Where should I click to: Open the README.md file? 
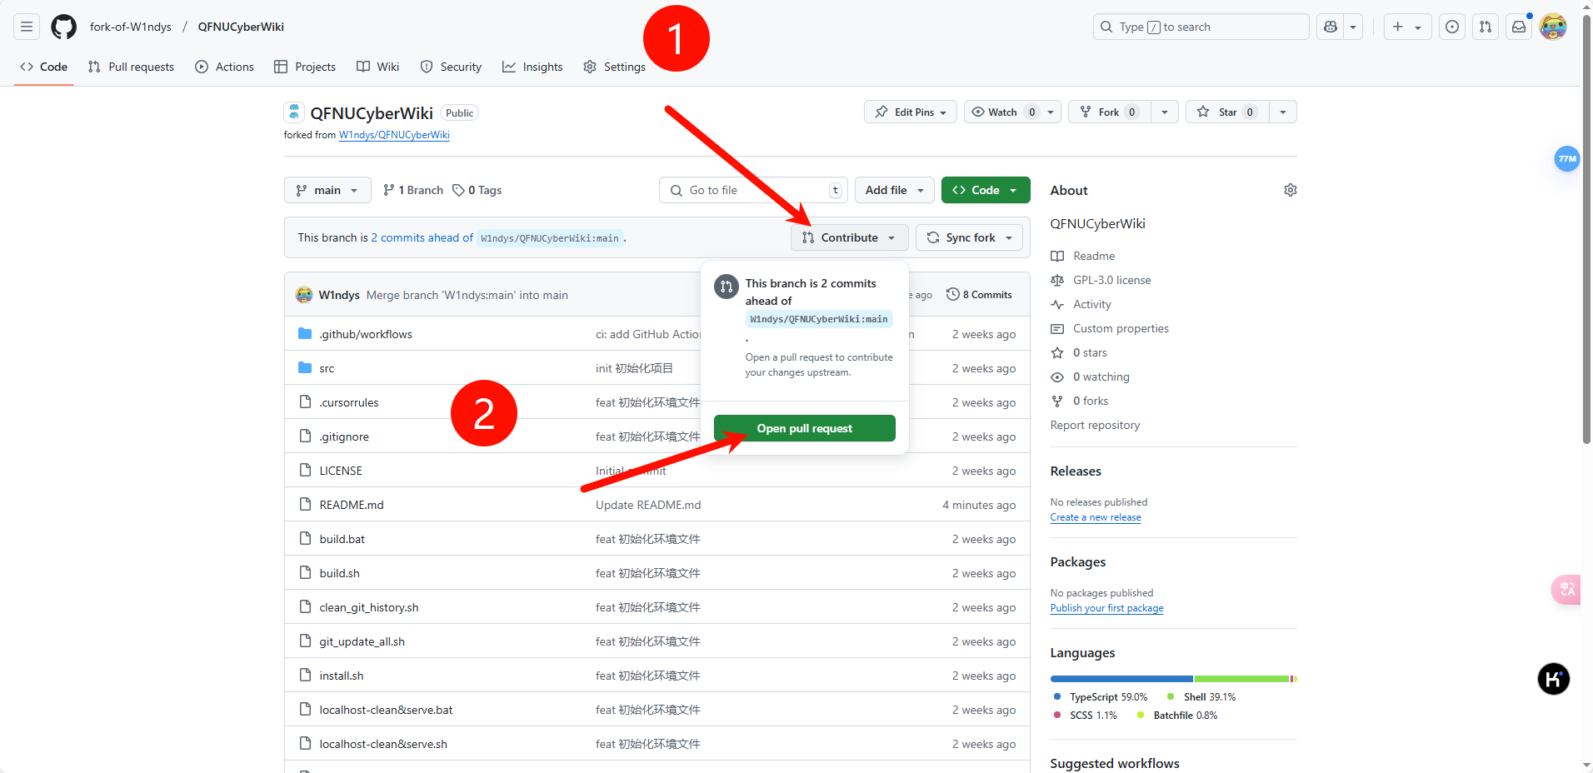(x=352, y=505)
